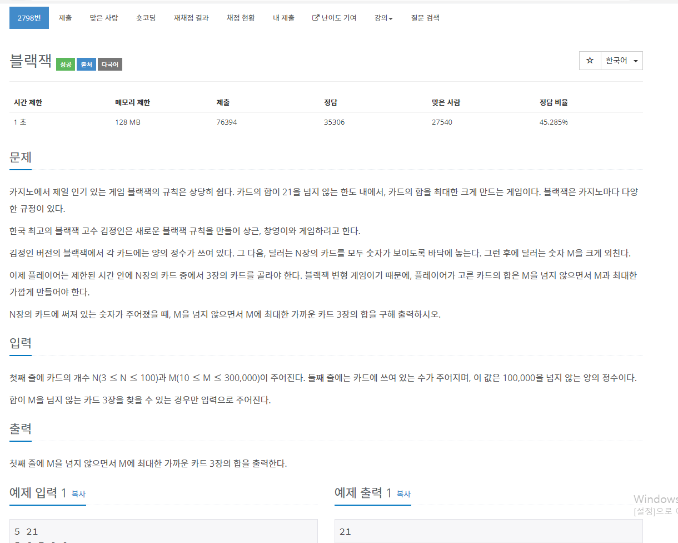Image resolution: width=678 pixels, height=543 pixels.
Task: Click the 입력 section heading
Action: tap(21, 343)
